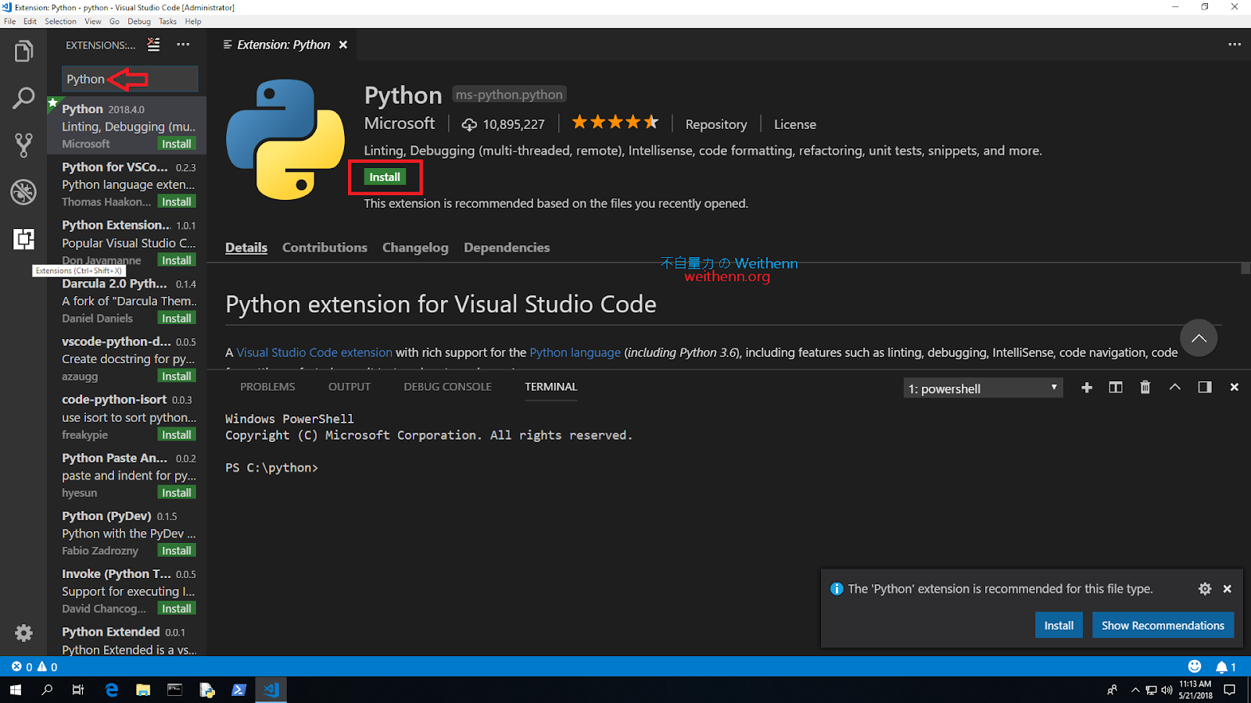Switch to the PROBLEMS panel tab

pos(267,387)
